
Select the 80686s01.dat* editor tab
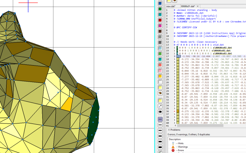[188, 6]
